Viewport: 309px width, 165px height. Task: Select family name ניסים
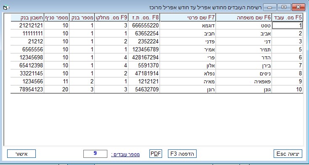pos(244,73)
